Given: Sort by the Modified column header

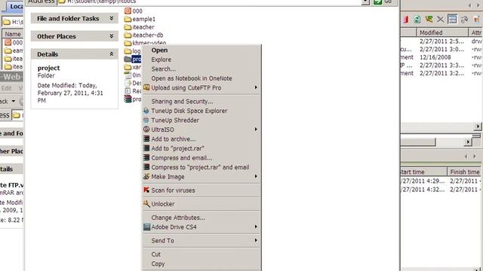Looking at the screenshot, I should click(x=442, y=32).
